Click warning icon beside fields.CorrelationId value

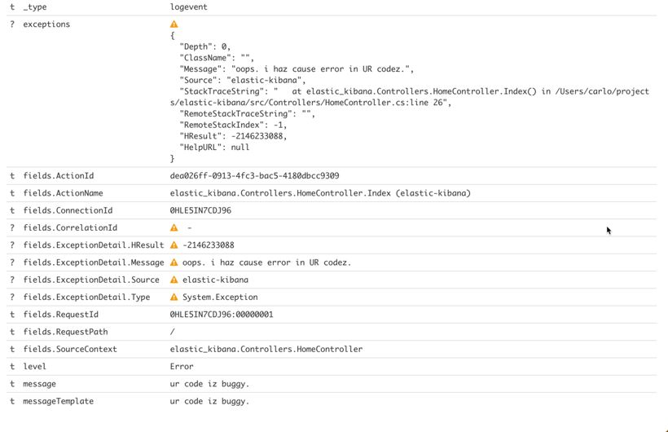click(x=174, y=228)
